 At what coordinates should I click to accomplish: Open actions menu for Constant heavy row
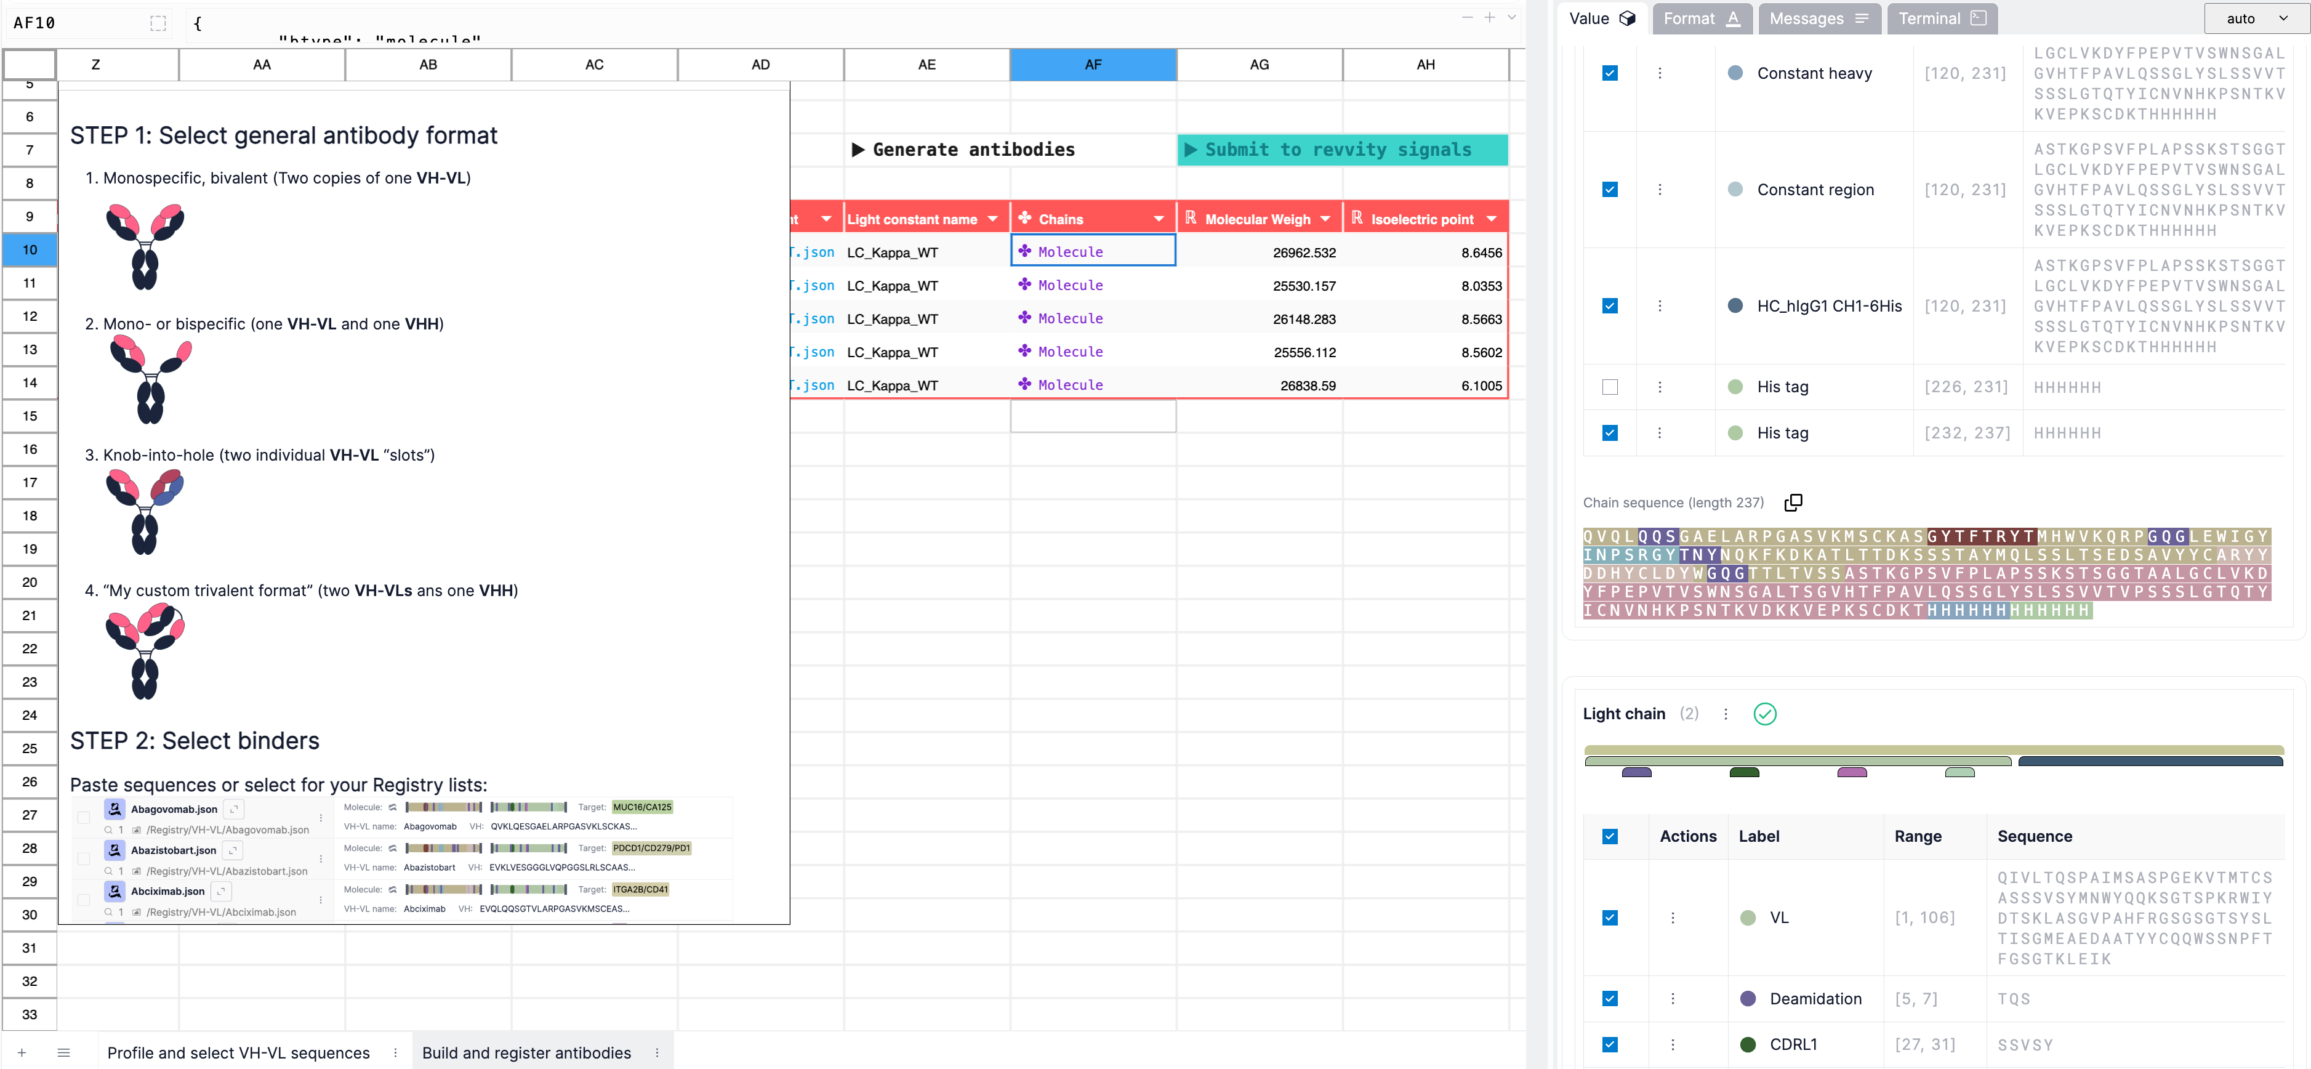click(1659, 73)
